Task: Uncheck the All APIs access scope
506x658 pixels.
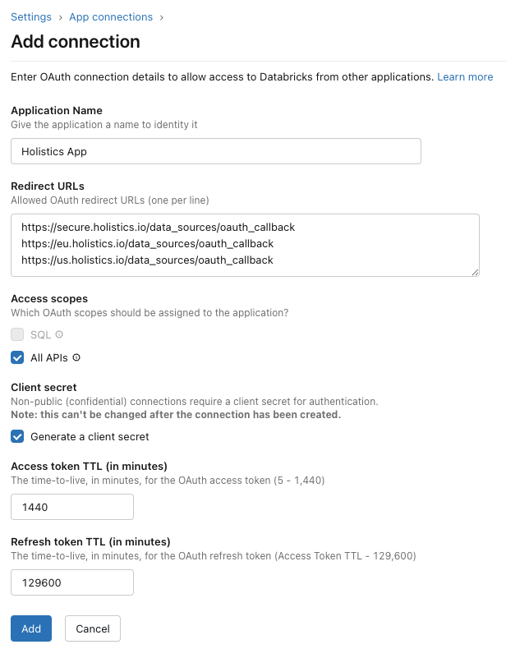Action: [x=17, y=357]
